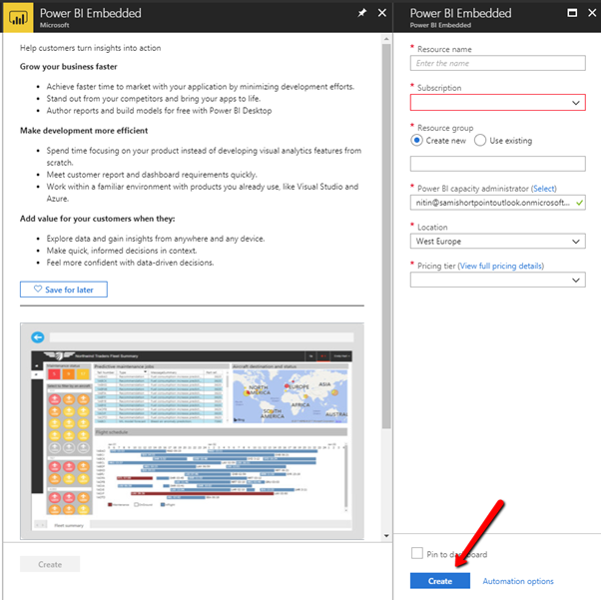
Task: Expand the Pricing tier dropdown
Action: pos(497,280)
